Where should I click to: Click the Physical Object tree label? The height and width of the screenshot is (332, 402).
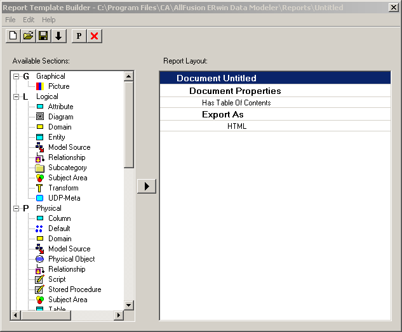pyautogui.click(x=72, y=259)
